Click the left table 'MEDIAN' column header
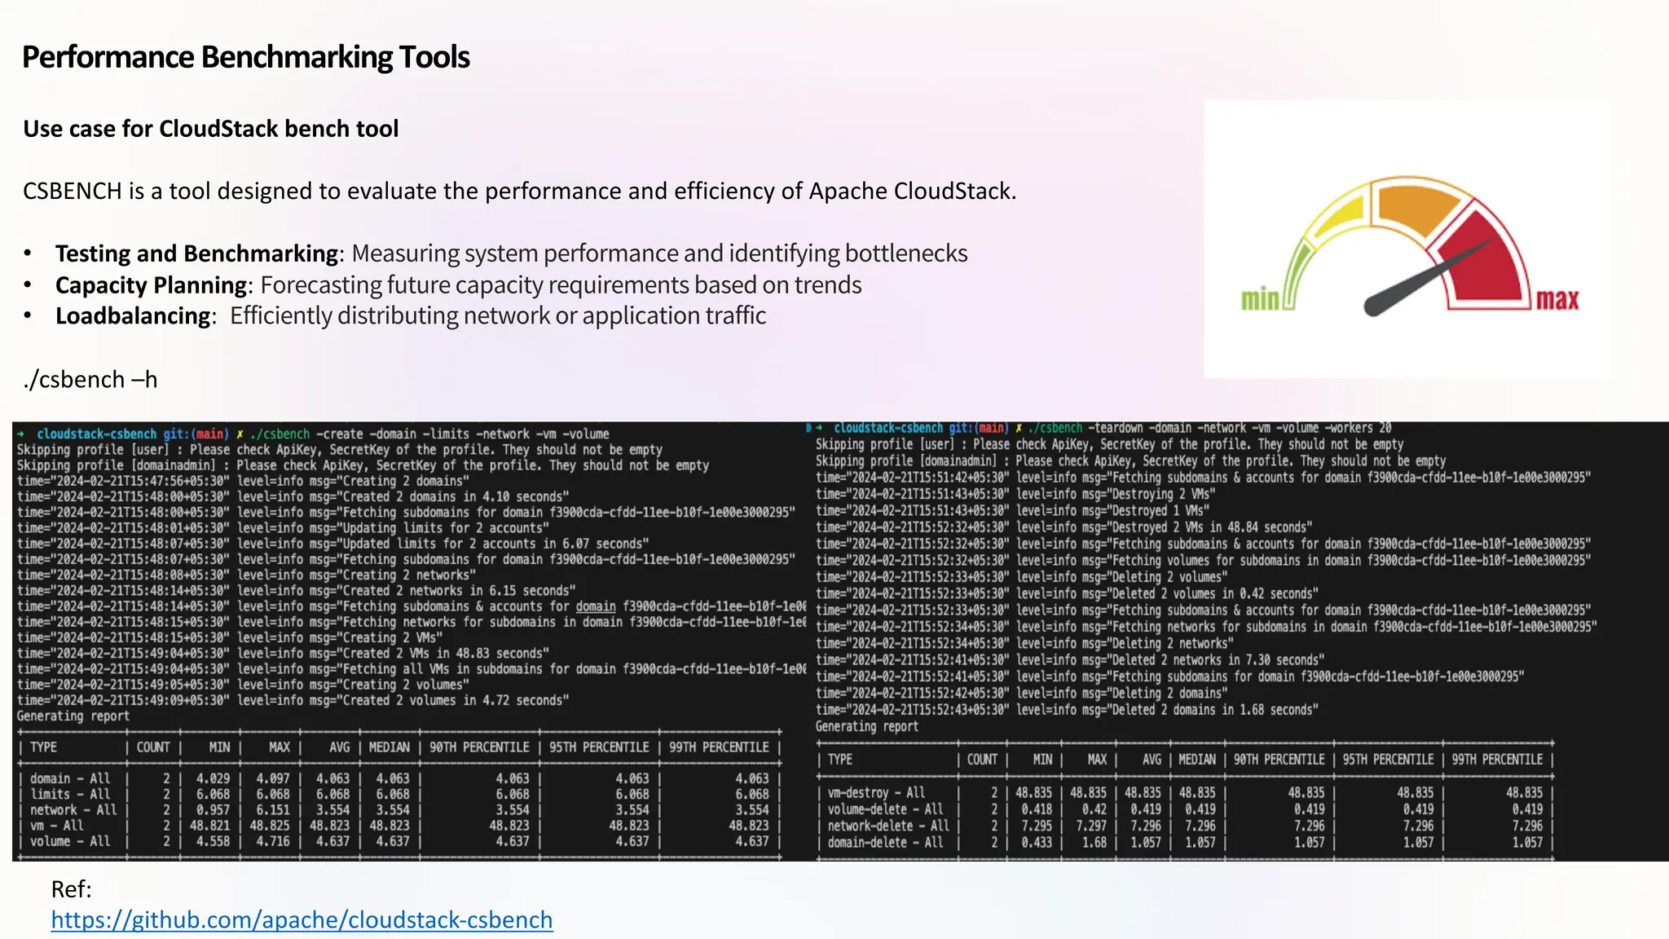This screenshot has width=1669, height=939. [390, 747]
